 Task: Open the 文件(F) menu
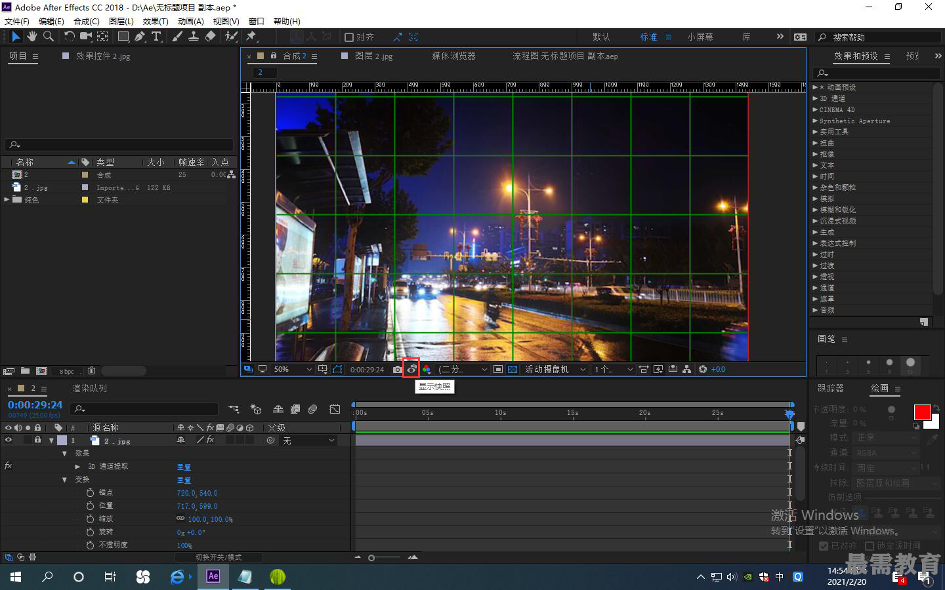[17, 21]
